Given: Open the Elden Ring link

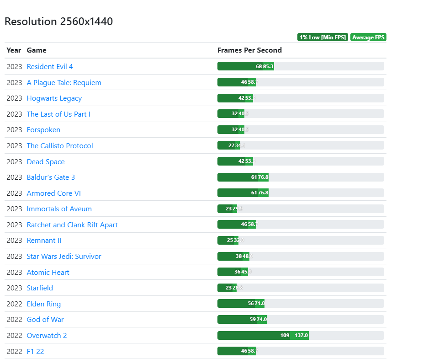Looking at the screenshot, I should point(44,304).
